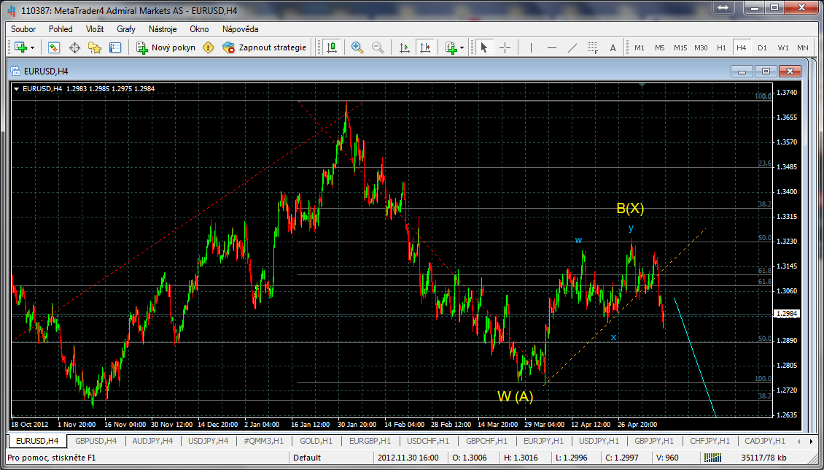Toggle candlestick chart type icon
This screenshot has height=470, width=824.
point(332,47)
